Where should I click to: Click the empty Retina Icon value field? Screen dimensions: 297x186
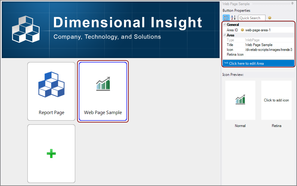point(269,54)
